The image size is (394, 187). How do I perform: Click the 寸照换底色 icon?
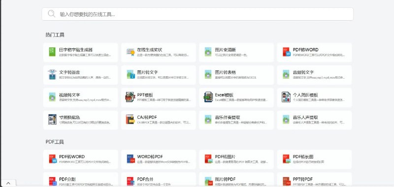[52, 120]
